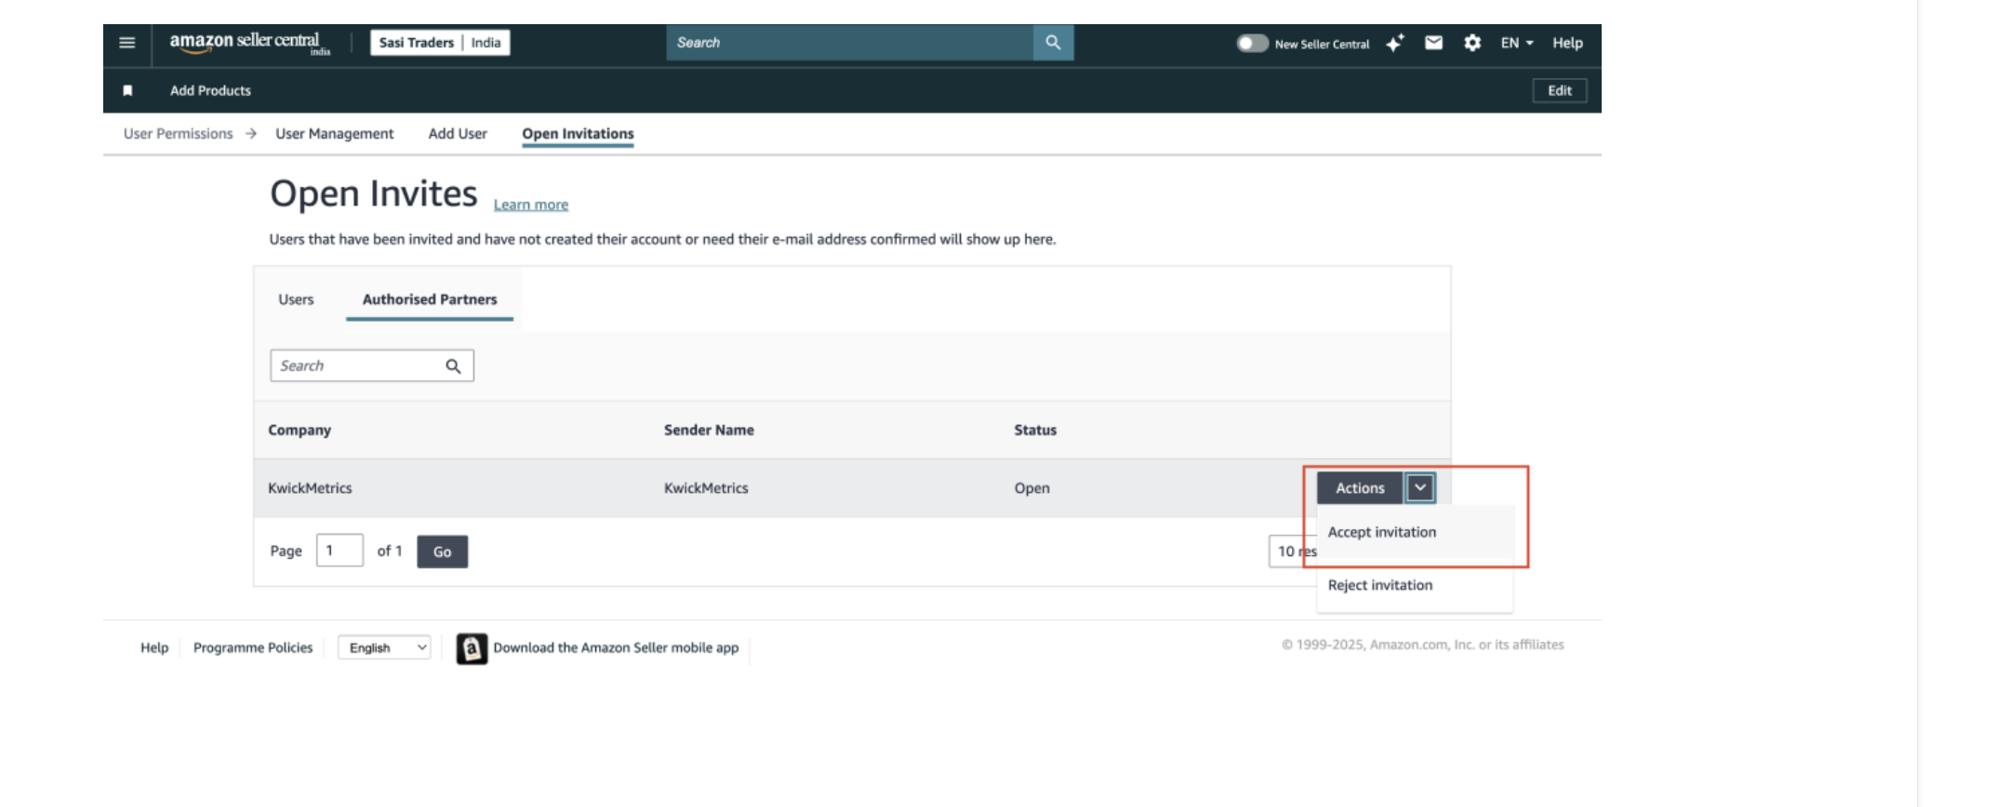Open the Programme Policies footer link
Viewport: 1996px width, 807px height.
[253, 647]
